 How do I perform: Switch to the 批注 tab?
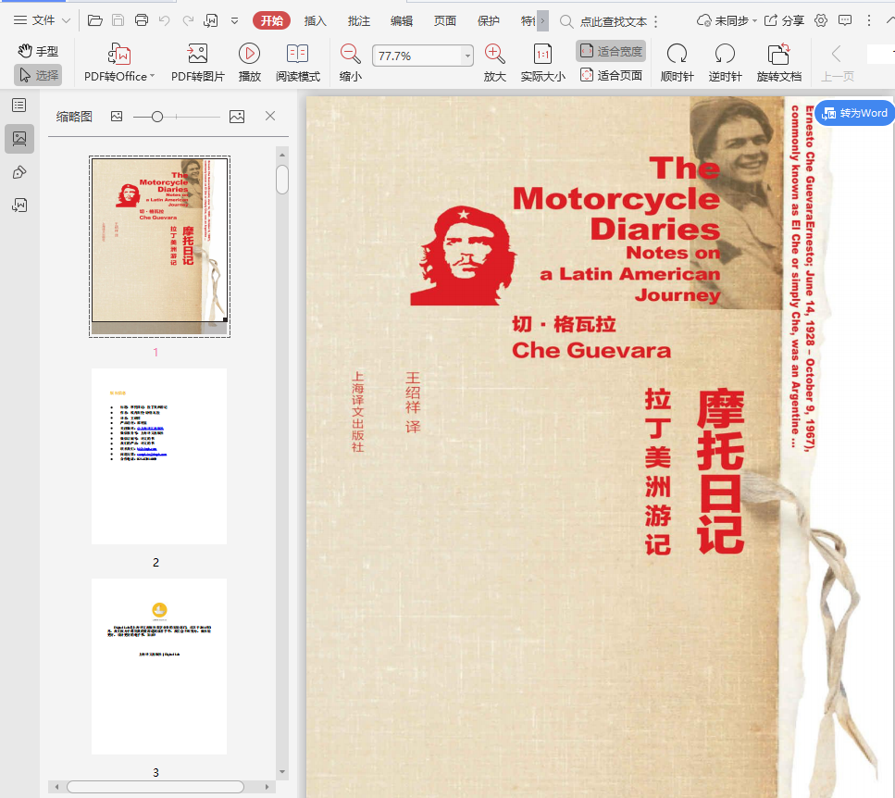pyautogui.click(x=359, y=20)
